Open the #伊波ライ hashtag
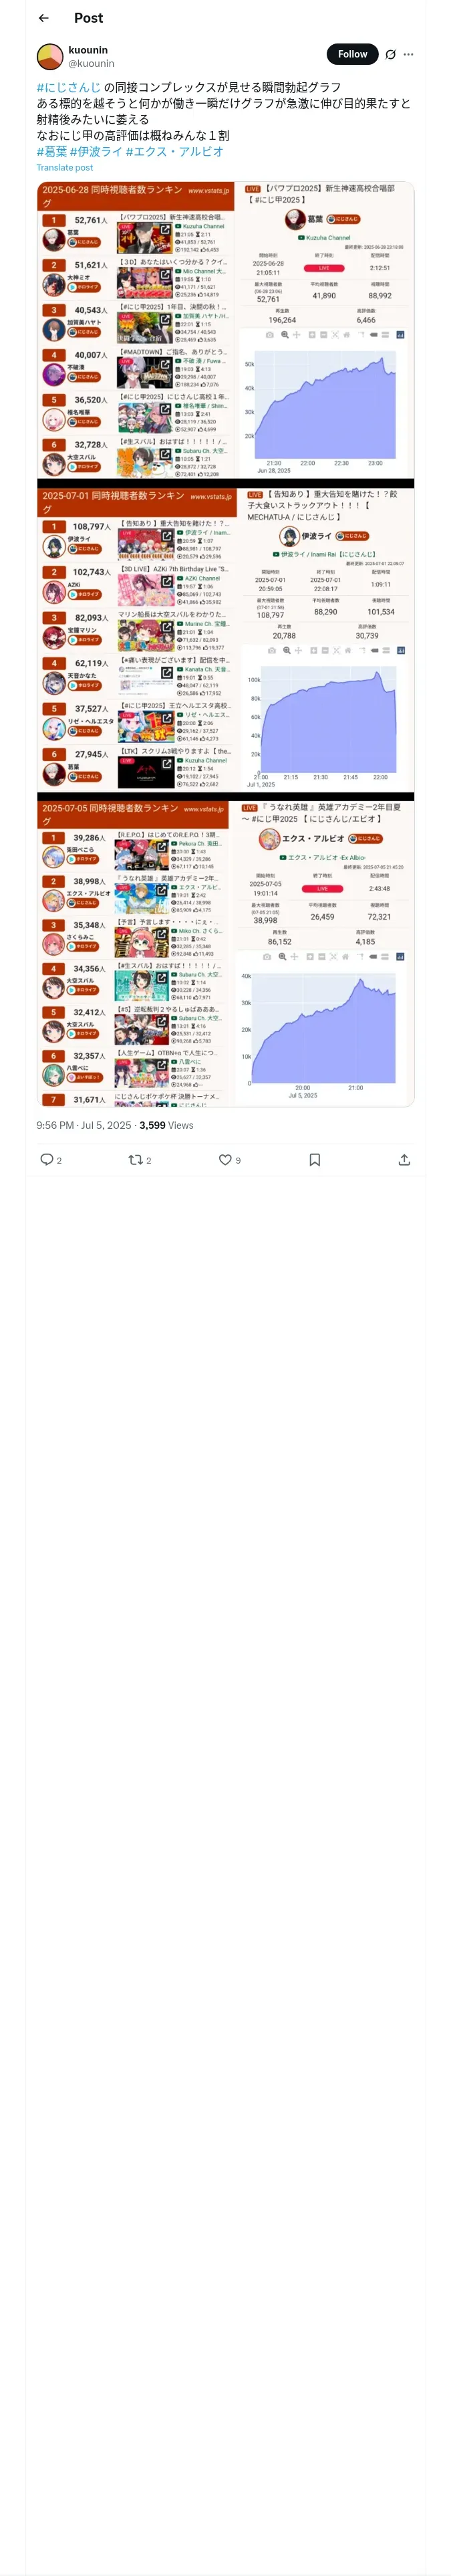 [x=96, y=151]
